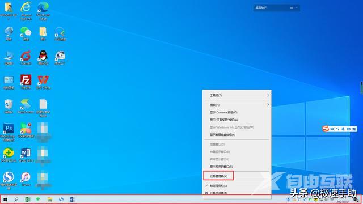Click the Sogou voice input microphone
This screenshot has width=363, height=204.
point(343,129)
